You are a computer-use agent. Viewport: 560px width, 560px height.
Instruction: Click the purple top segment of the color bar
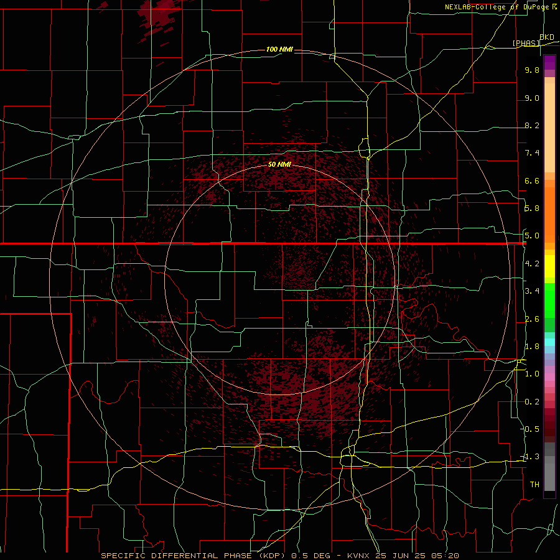(x=549, y=62)
